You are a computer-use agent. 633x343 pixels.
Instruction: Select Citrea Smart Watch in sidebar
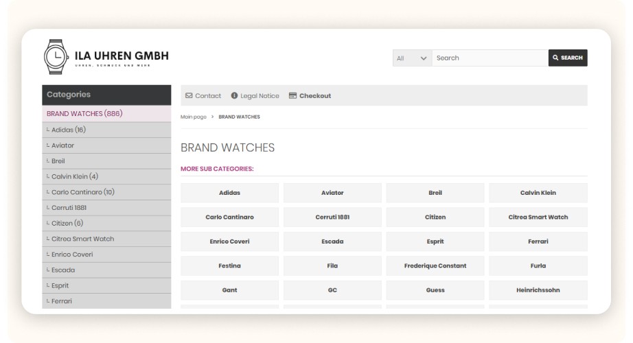click(x=106, y=239)
